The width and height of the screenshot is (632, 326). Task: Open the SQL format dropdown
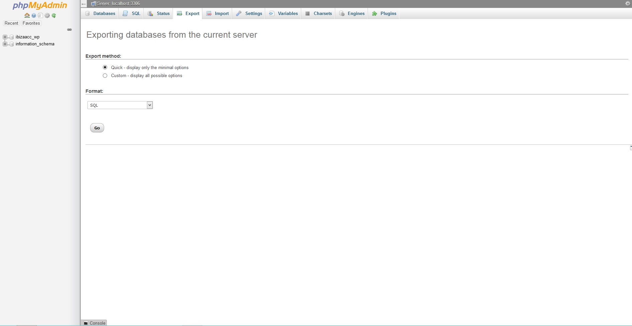(x=120, y=105)
